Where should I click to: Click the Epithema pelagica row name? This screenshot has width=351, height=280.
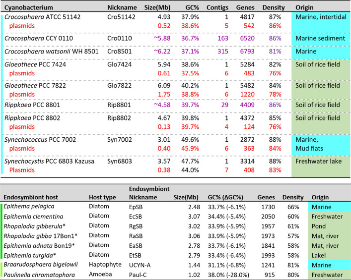(29, 206)
